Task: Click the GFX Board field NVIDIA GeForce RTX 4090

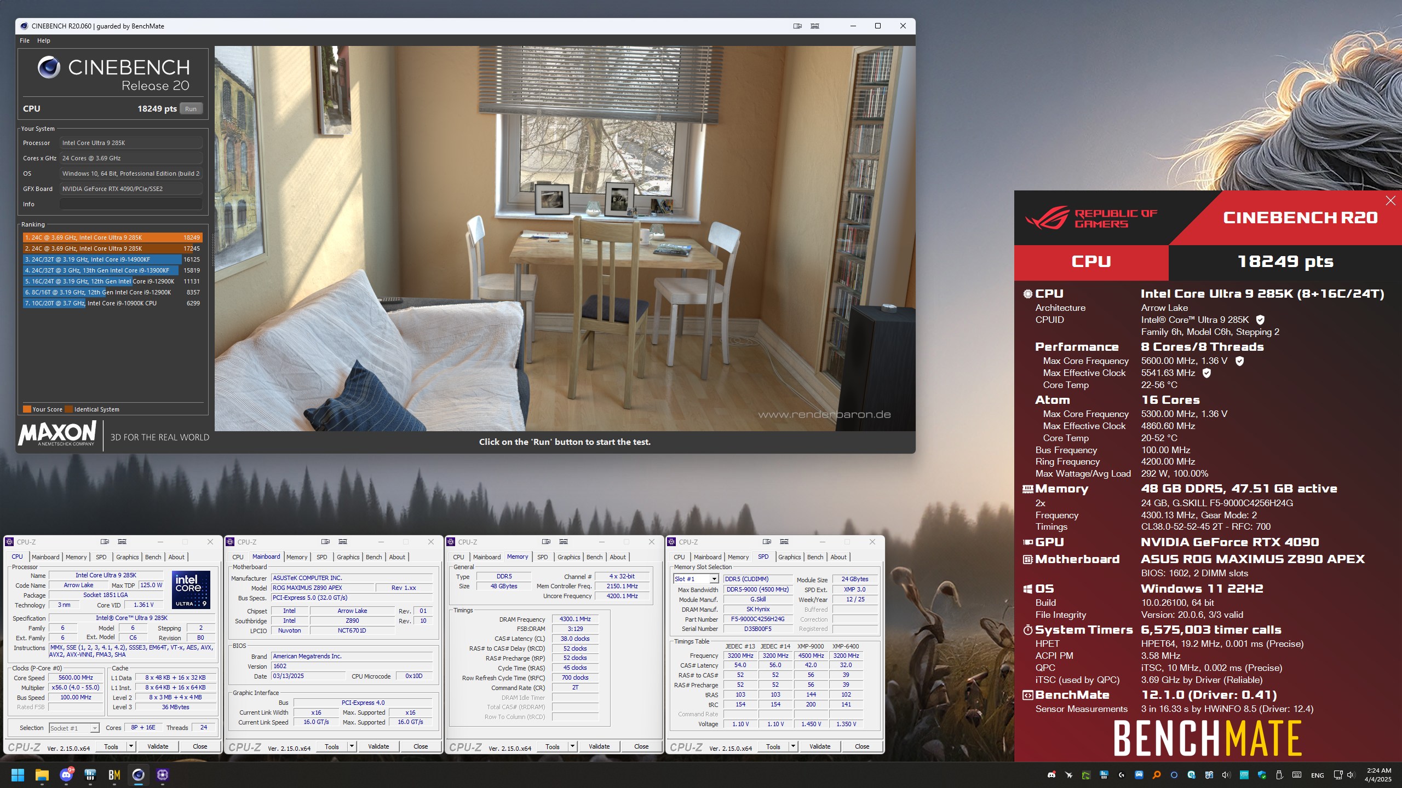Action: [x=131, y=189]
